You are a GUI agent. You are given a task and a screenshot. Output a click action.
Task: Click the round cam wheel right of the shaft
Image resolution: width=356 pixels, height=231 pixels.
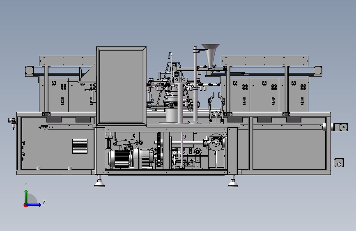coord(216,143)
